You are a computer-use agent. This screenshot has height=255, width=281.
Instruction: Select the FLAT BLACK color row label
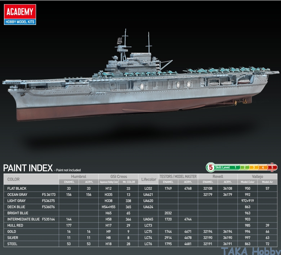coord(17,188)
